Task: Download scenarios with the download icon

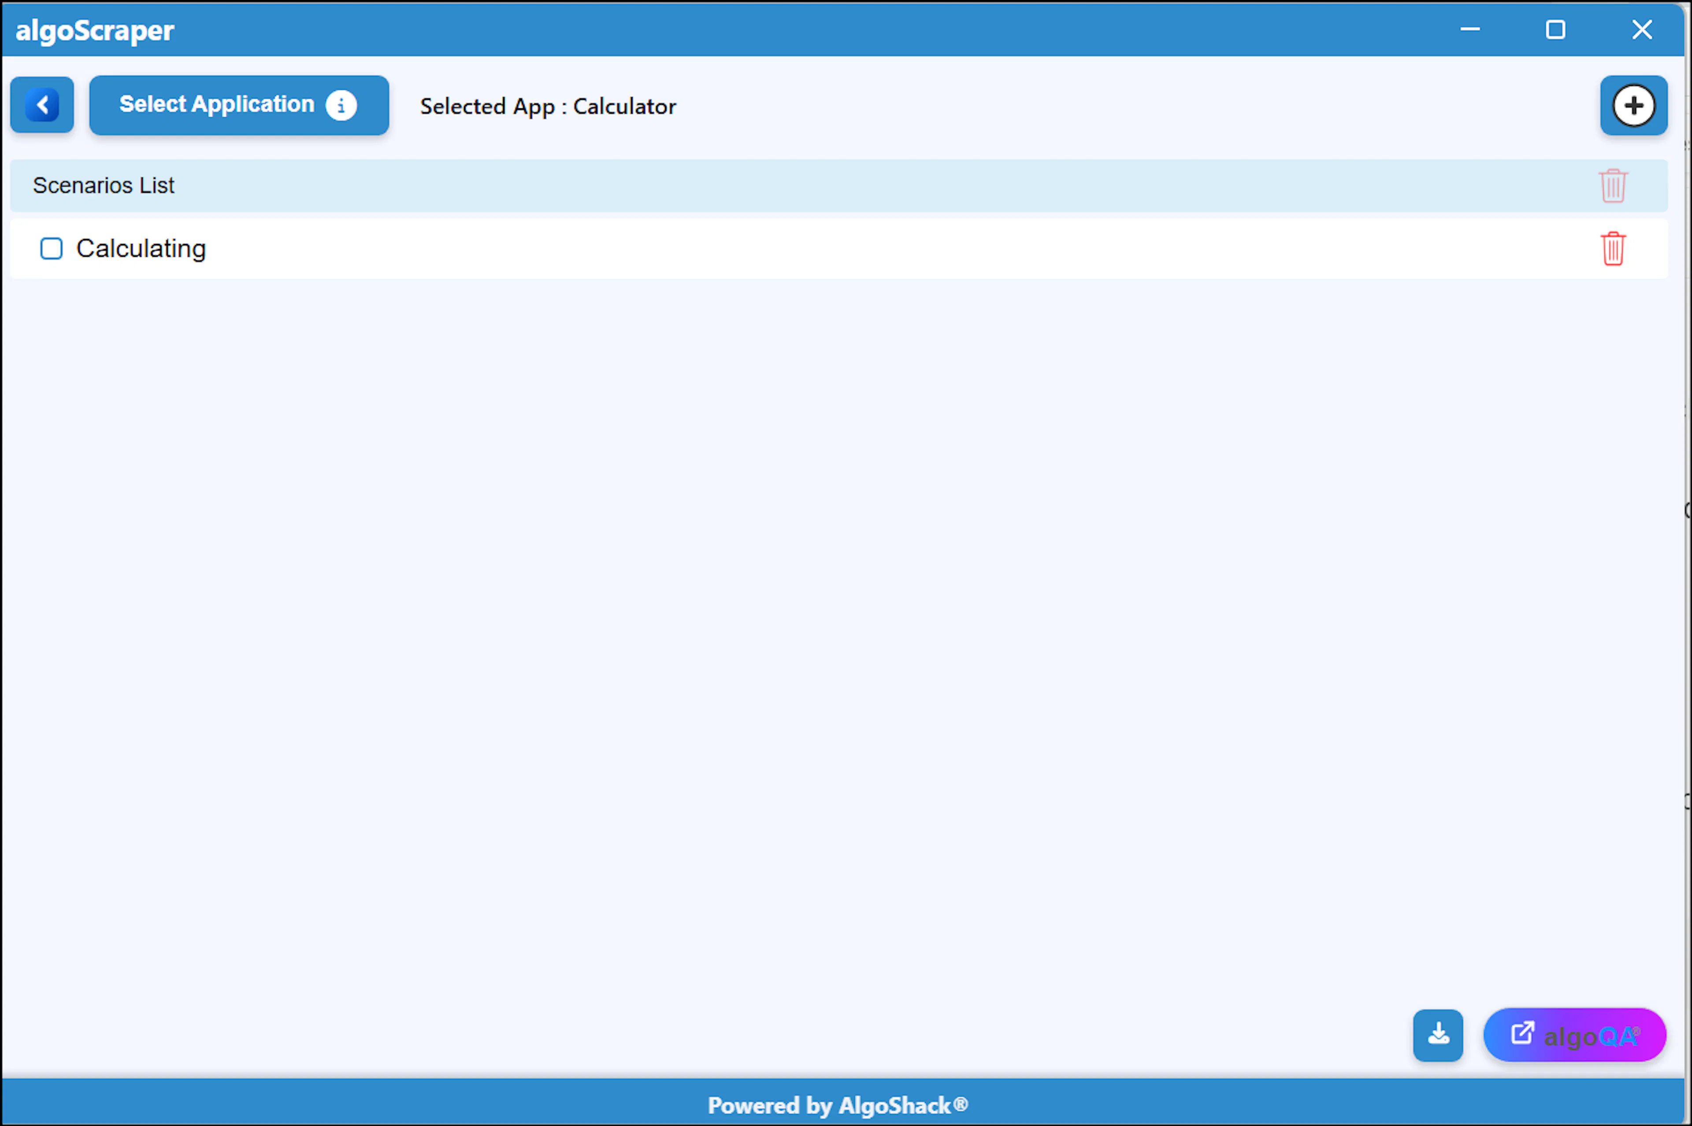Action: pyautogui.click(x=1438, y=1035)
